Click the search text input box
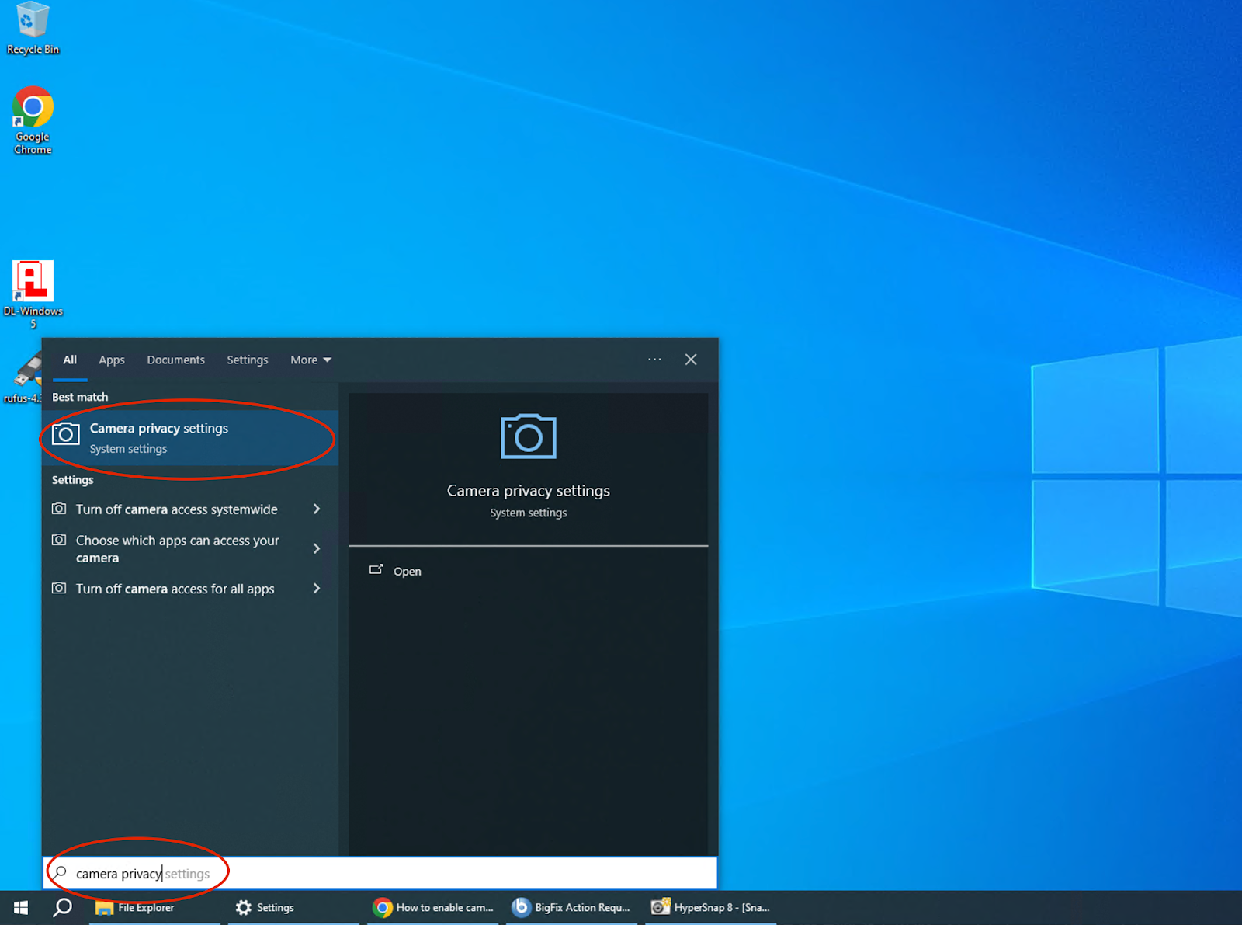Viewport: 1242px width, 925px height. (x=380, y=874)
